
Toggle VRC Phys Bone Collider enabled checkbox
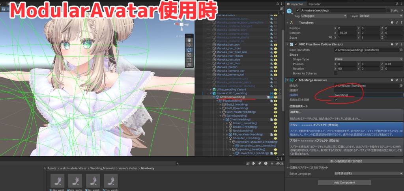click(x=296, y=44)
